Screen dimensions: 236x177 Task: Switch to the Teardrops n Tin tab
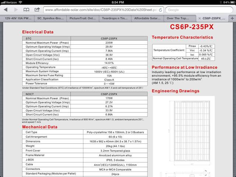point(115,18)
